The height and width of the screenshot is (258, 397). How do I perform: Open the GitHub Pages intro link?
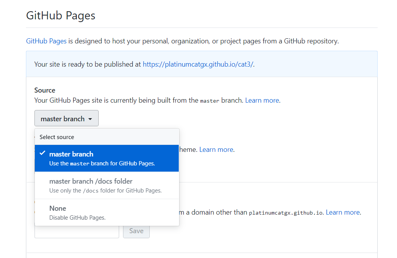46,41
